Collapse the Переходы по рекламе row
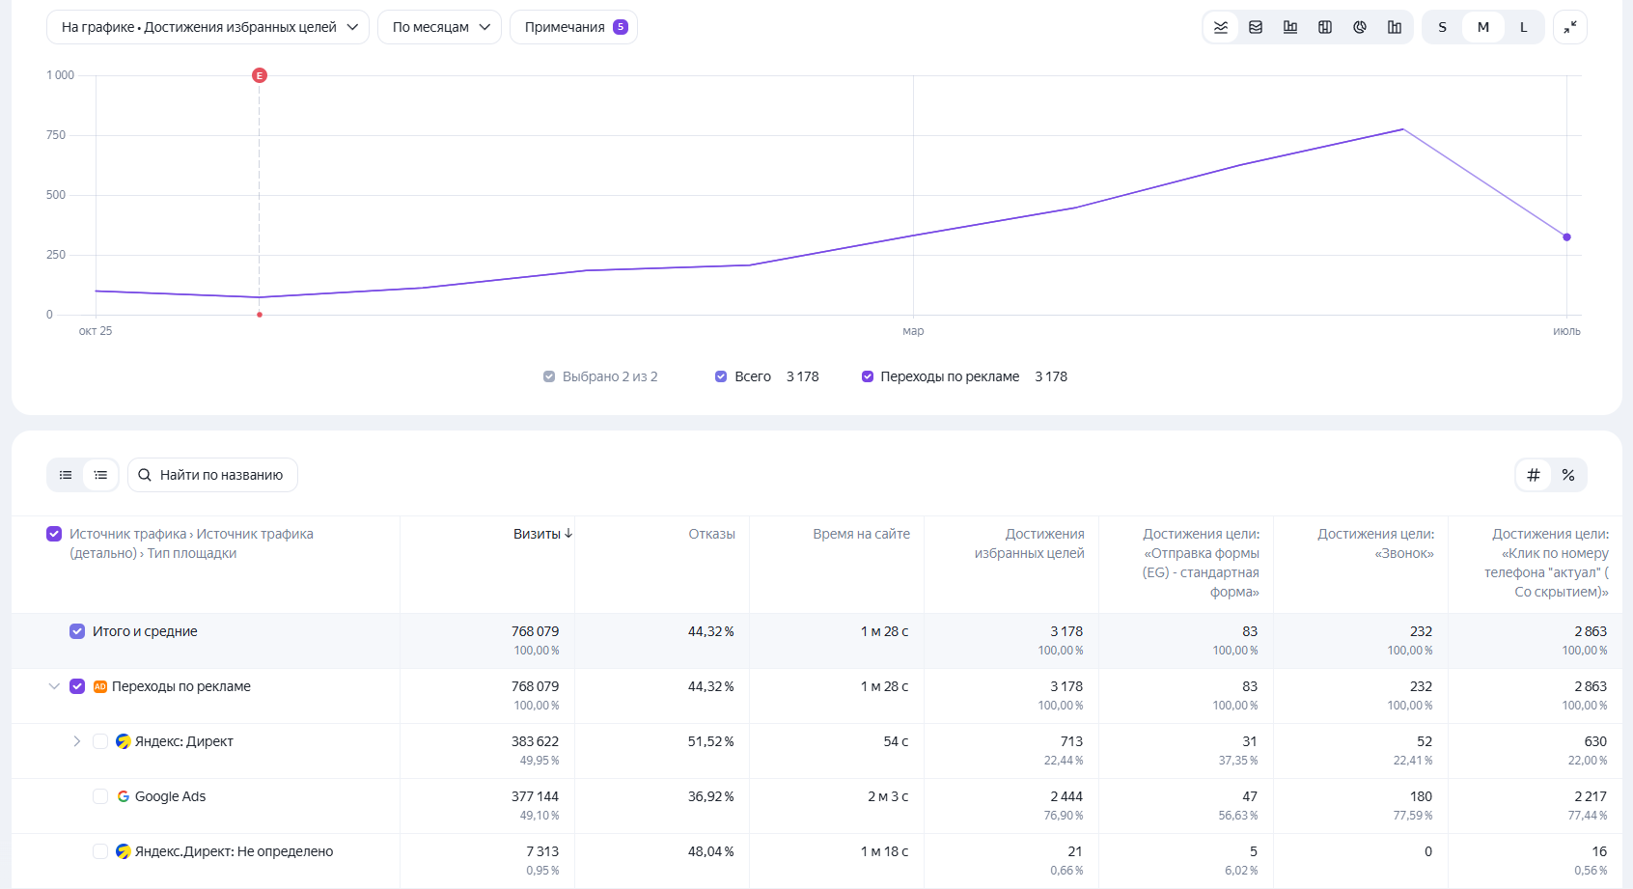 (54, 686)
